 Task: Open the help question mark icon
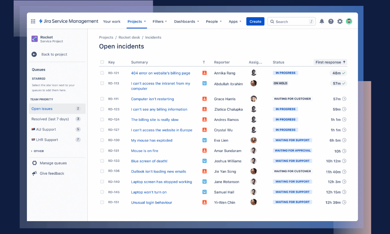tap(331, 21)
